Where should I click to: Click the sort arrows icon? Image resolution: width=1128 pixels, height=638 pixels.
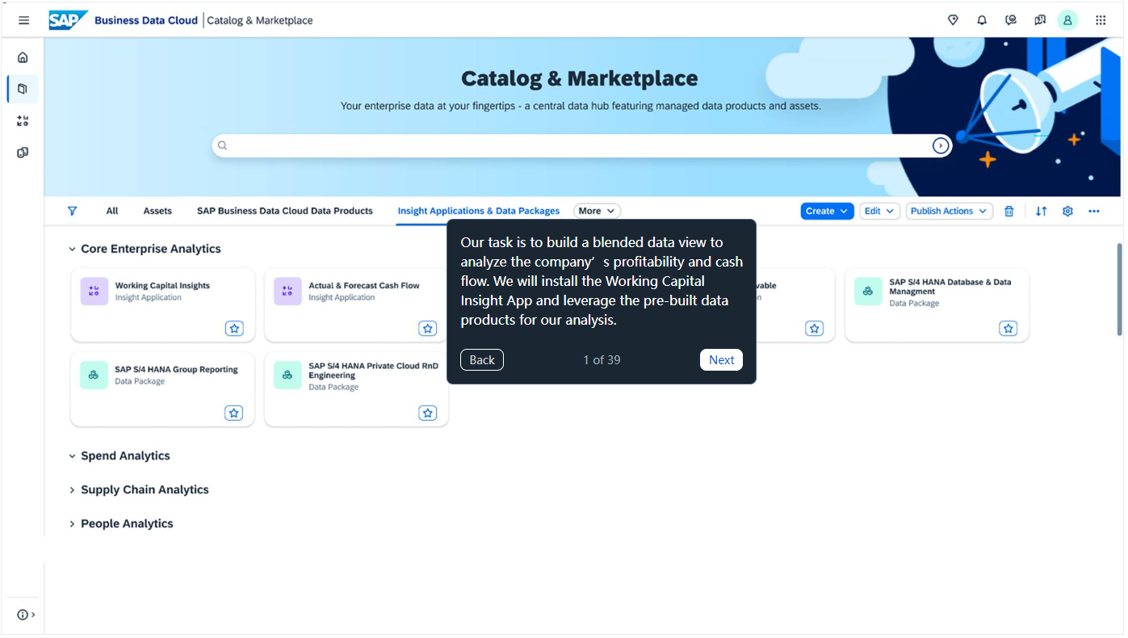(x=1042, y=211)
